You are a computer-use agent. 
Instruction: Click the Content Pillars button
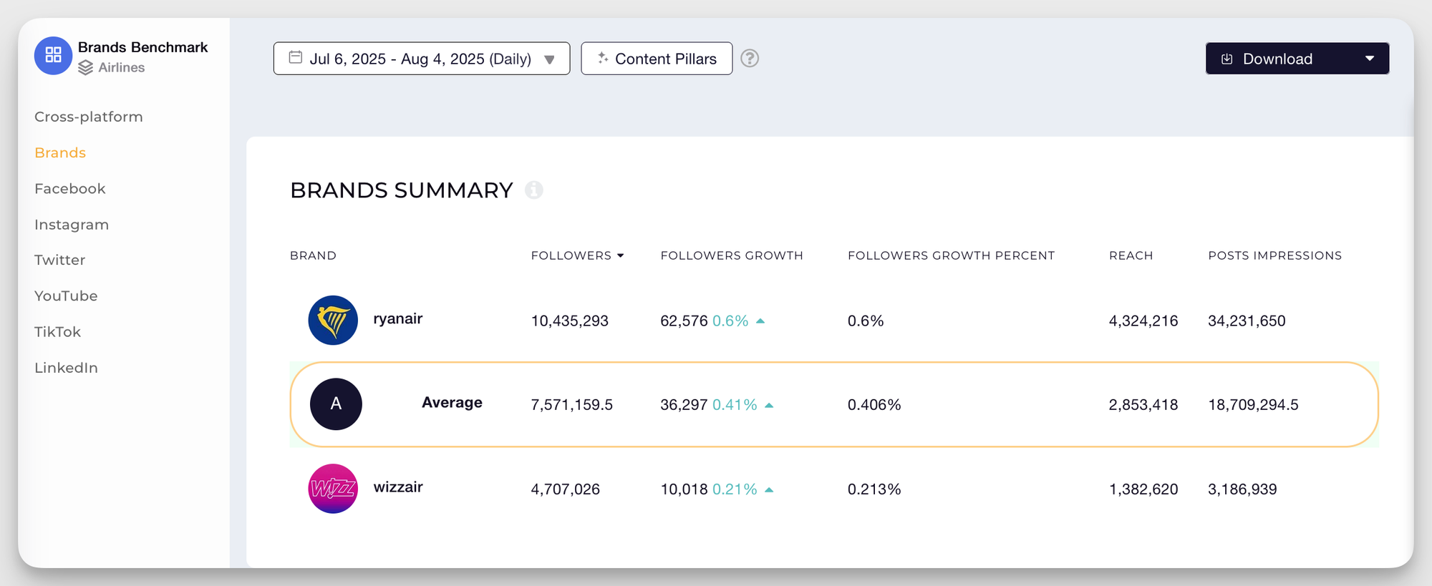tap(657, 59)
